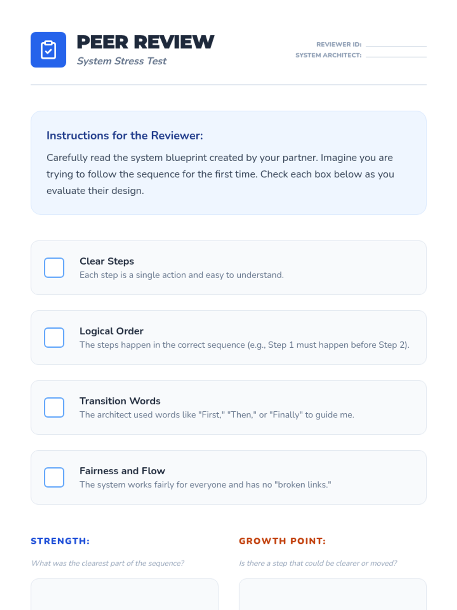Click the STRENGTH section heading

pos(60,541)
